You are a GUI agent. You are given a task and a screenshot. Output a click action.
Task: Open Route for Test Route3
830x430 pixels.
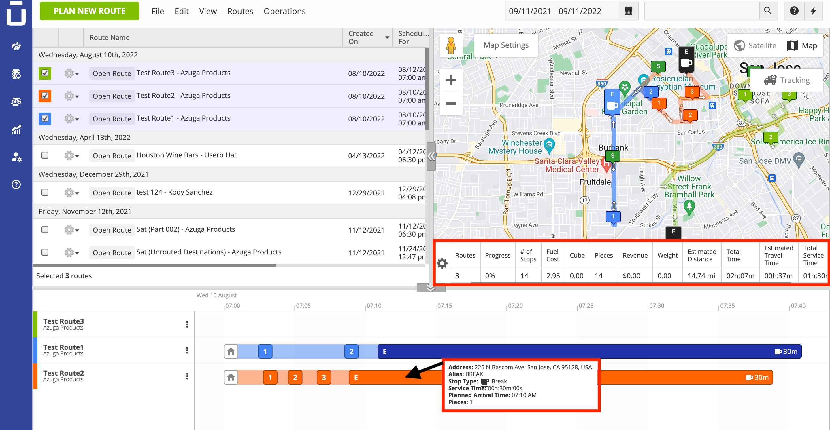(x=112, y=73)
